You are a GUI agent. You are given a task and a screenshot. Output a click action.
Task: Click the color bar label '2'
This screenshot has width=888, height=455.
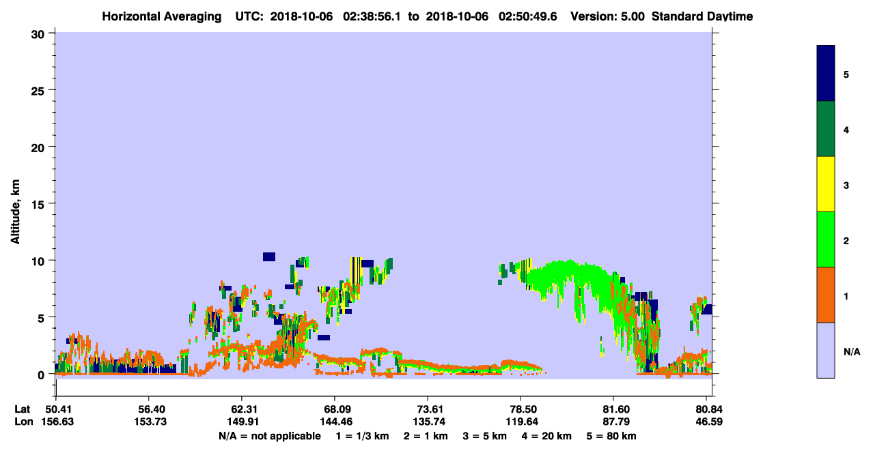tap(846, 240)
